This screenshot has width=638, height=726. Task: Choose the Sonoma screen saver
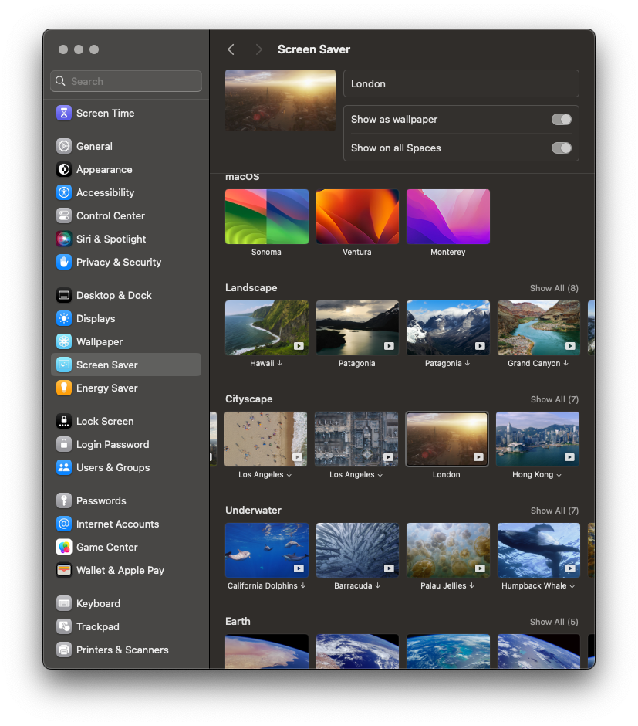[267, 216]
